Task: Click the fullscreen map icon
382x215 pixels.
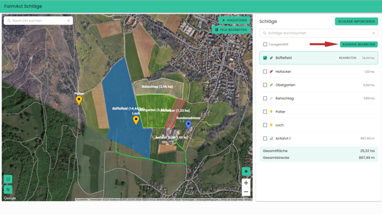Action: pos(8,179)
